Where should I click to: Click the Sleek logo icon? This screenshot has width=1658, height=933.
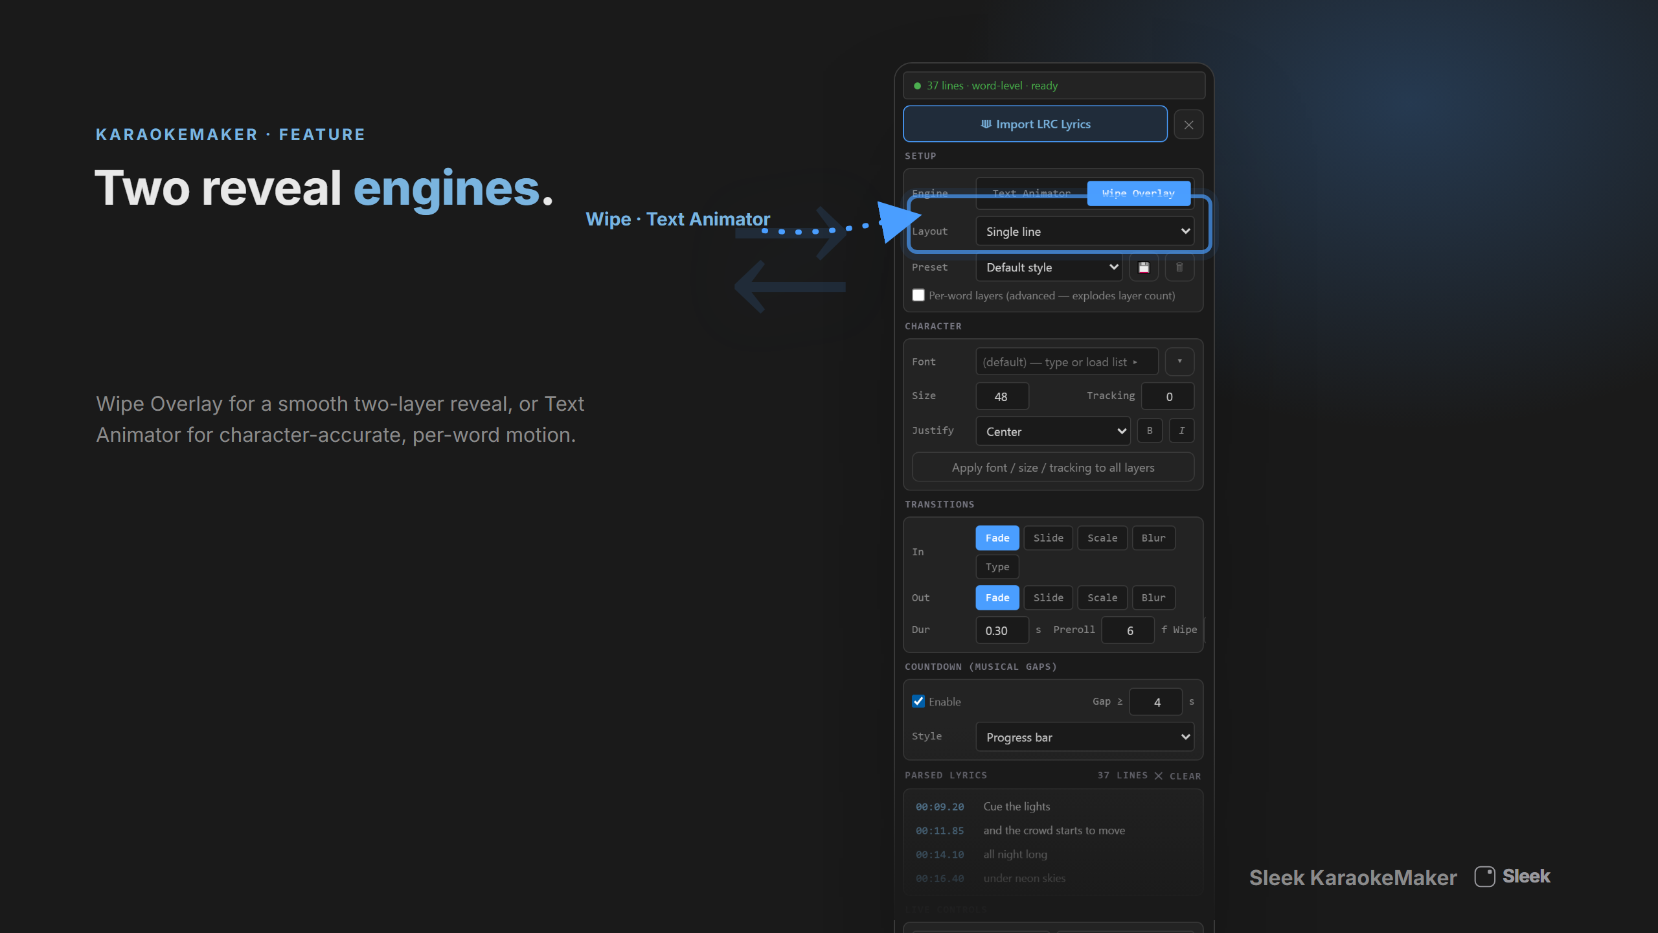coord(1484,877)
